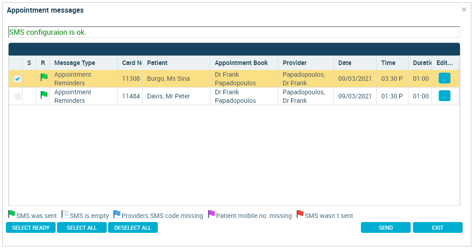The width and height of the screenshot is (474, 250).
Task: Click the red 'SMS wasn't sent' legend flag
Action: (x=300, y=214)
